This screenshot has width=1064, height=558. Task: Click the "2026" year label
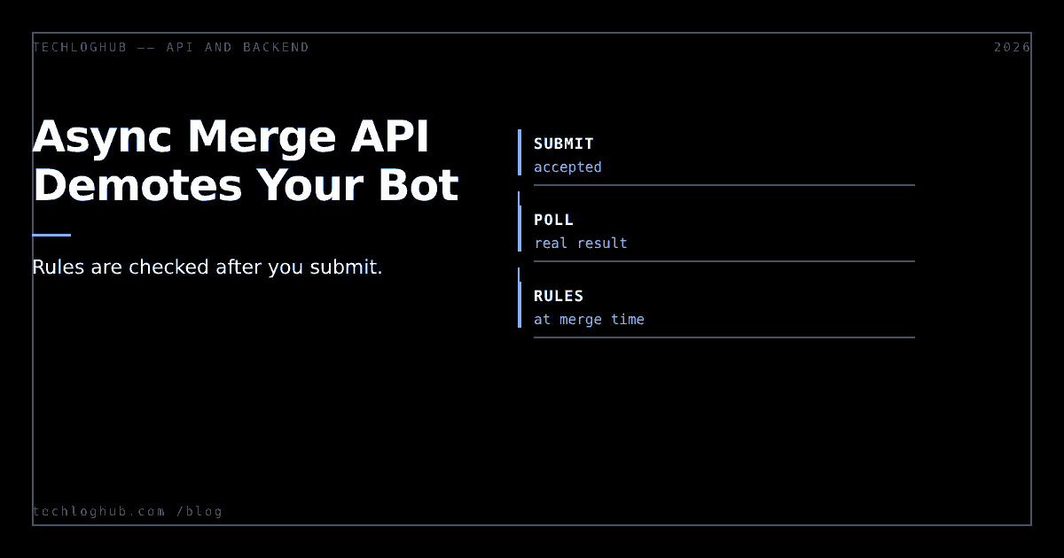click(1013, 47)
